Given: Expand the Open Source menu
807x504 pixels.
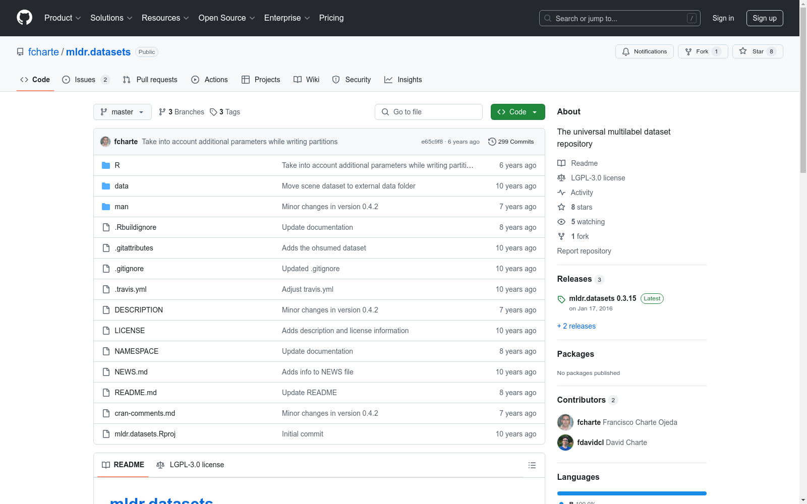Looking at the screenshot, I should [x=227, y=18].
